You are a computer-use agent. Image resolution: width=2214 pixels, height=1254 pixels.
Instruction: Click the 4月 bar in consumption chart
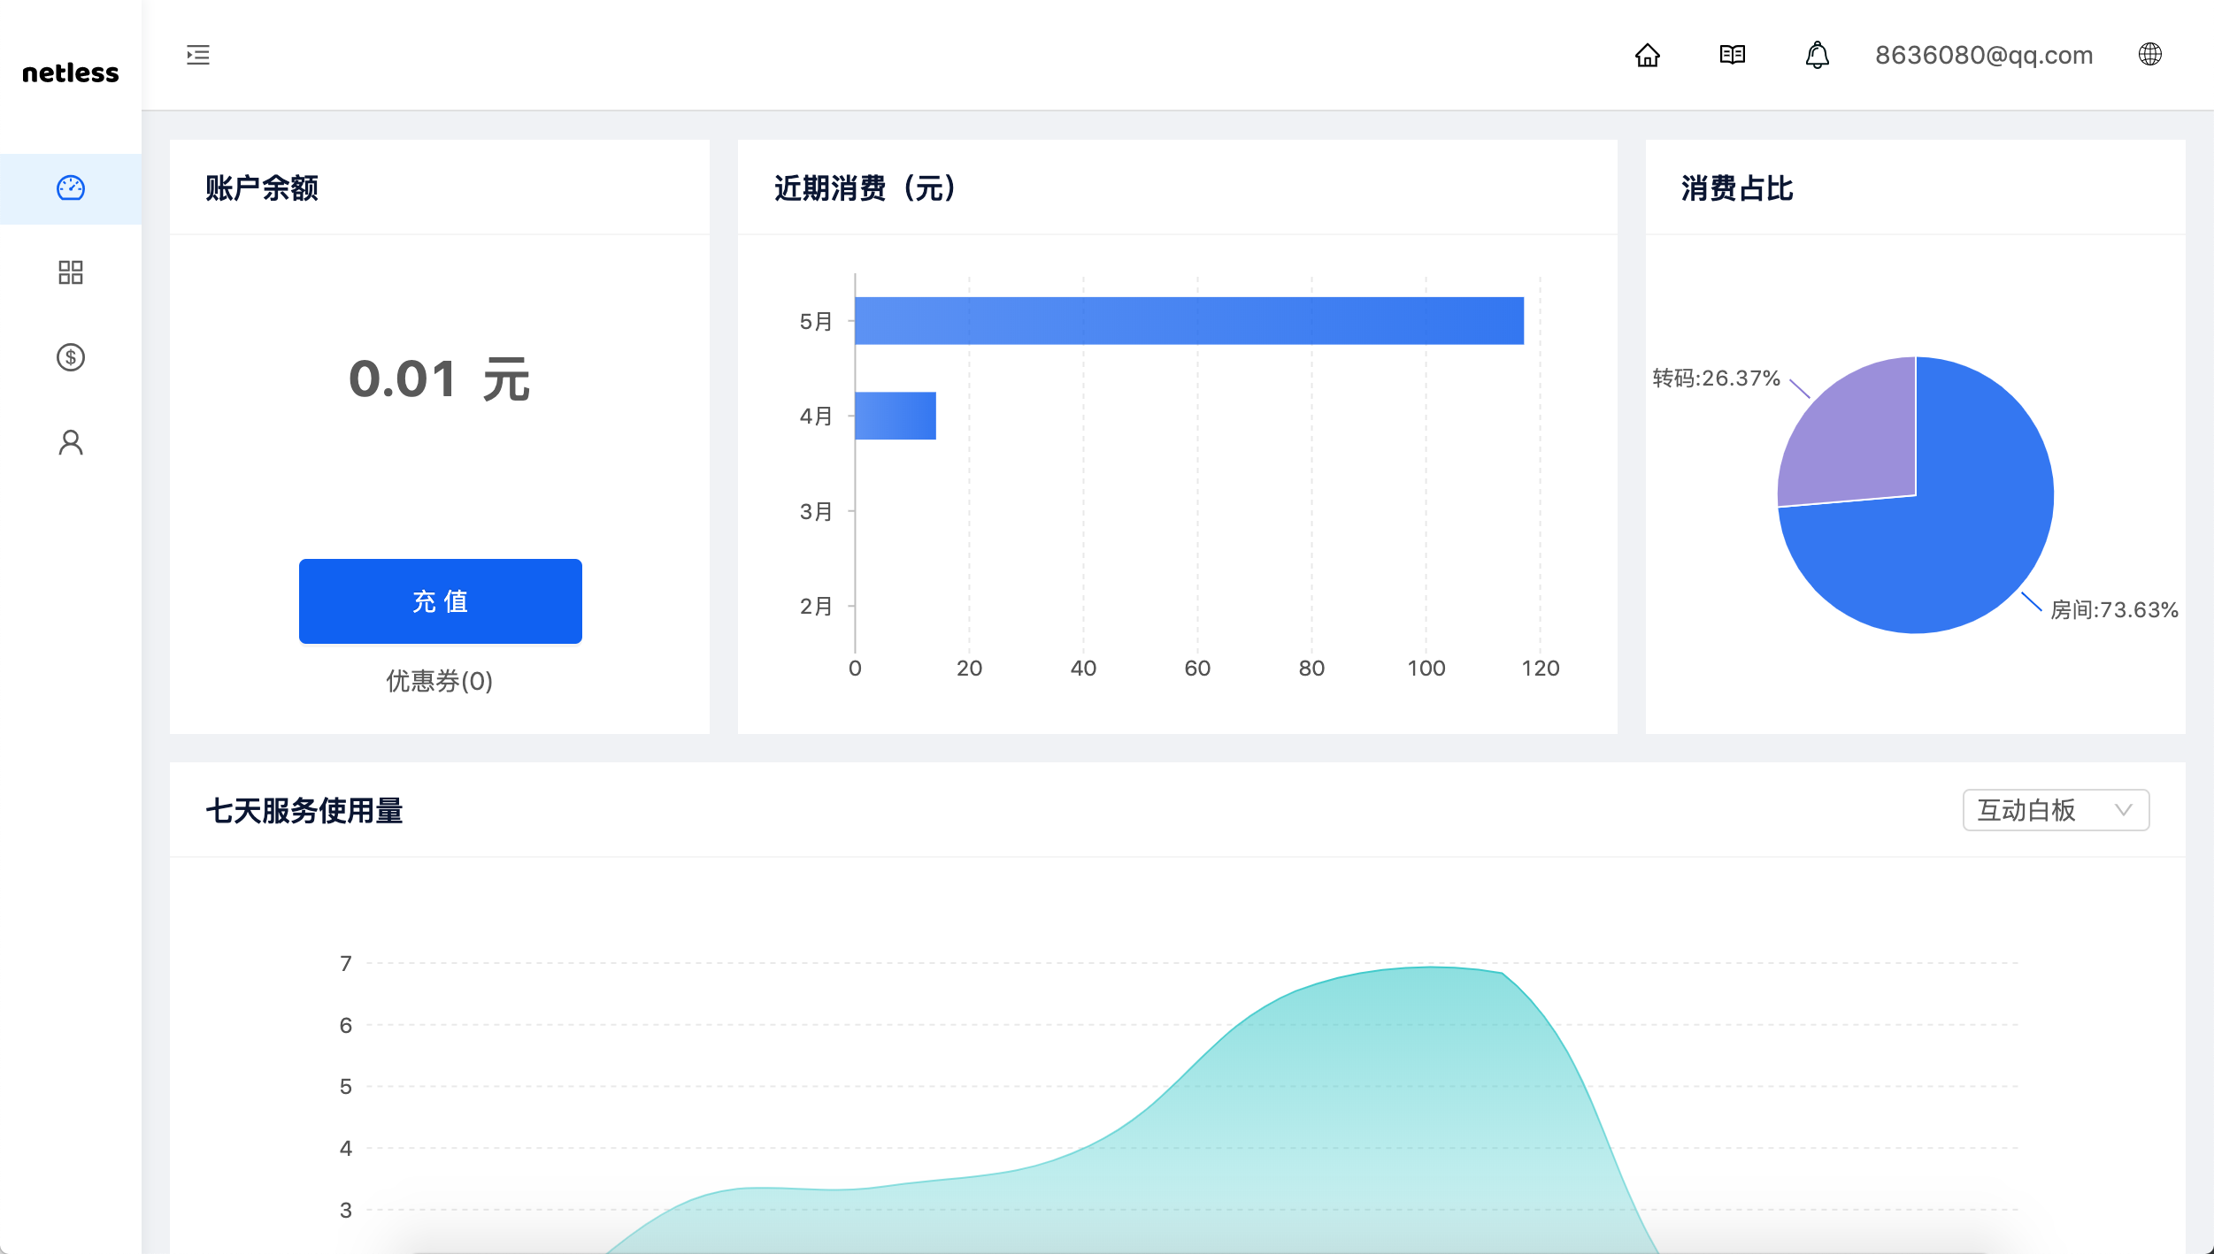coord(895,416)
